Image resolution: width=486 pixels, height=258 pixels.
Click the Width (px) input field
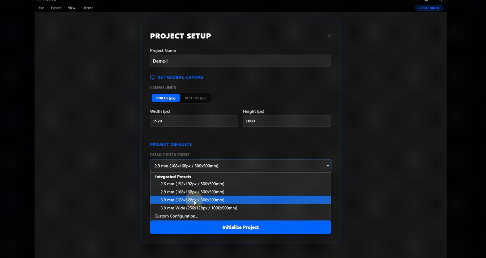tap(194, 121)
